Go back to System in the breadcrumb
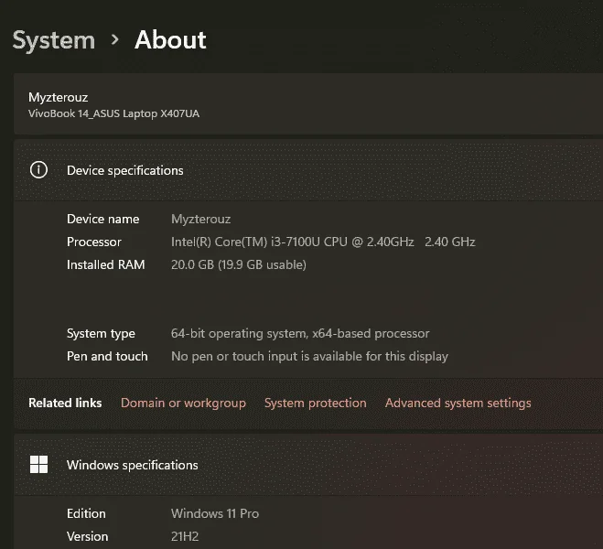This screenshot has height=549, width=603. (53, 40)
